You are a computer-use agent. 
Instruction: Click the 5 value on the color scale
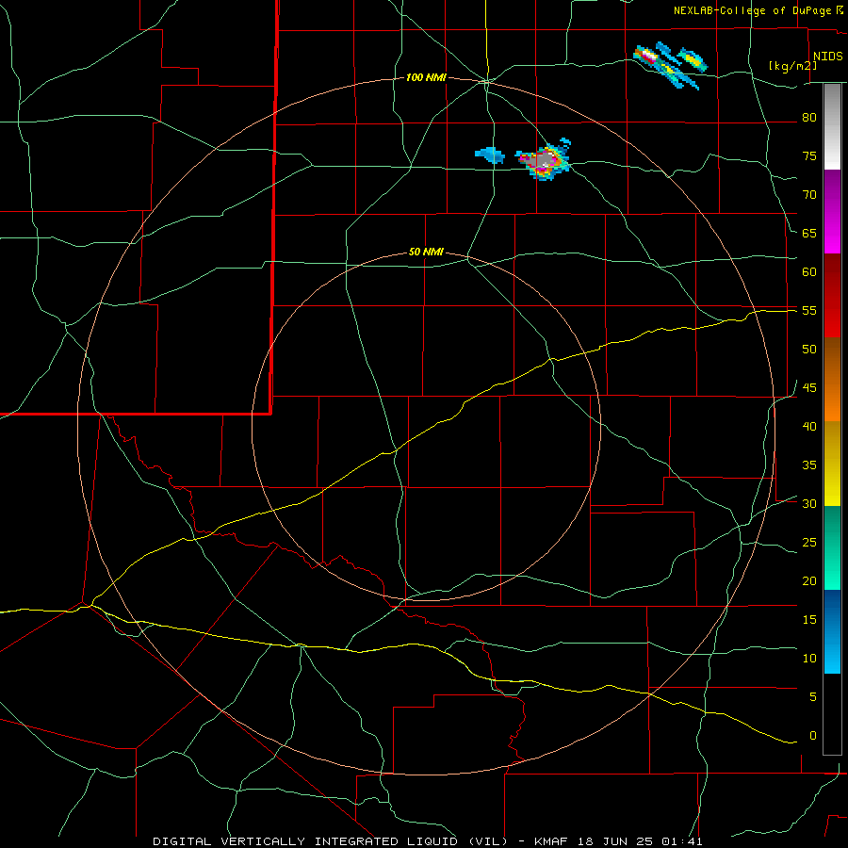pos(813,696)
